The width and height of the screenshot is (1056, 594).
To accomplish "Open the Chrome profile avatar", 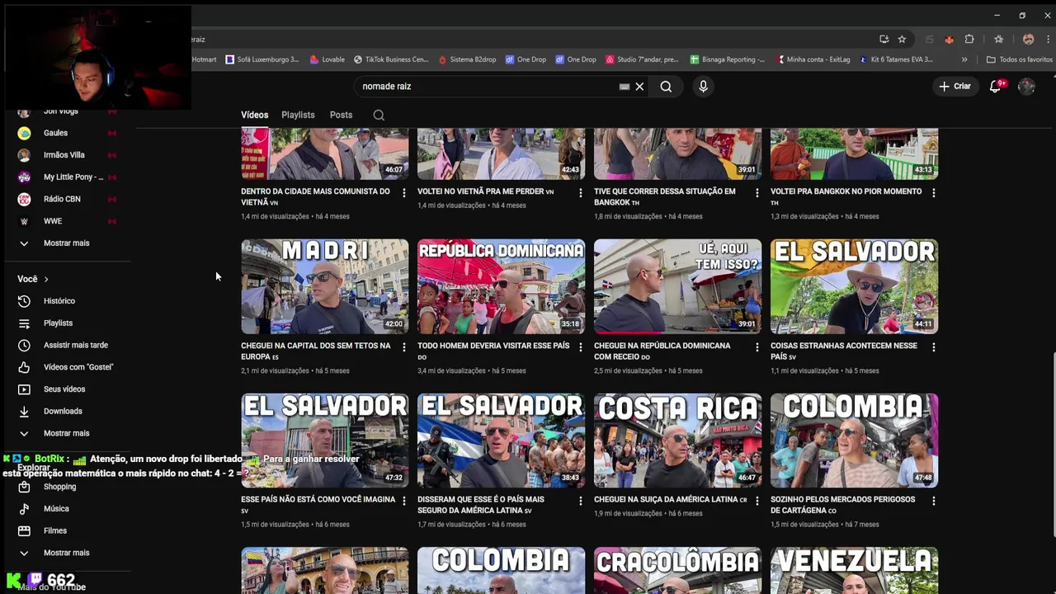I will point(1028,39).
